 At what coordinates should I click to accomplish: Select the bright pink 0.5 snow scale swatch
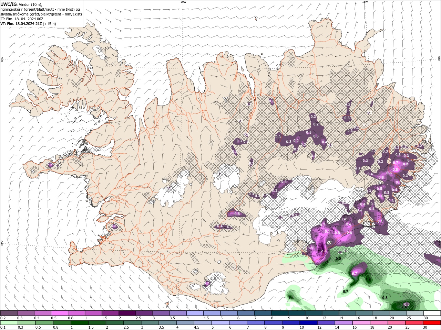[x=59, y=313]
